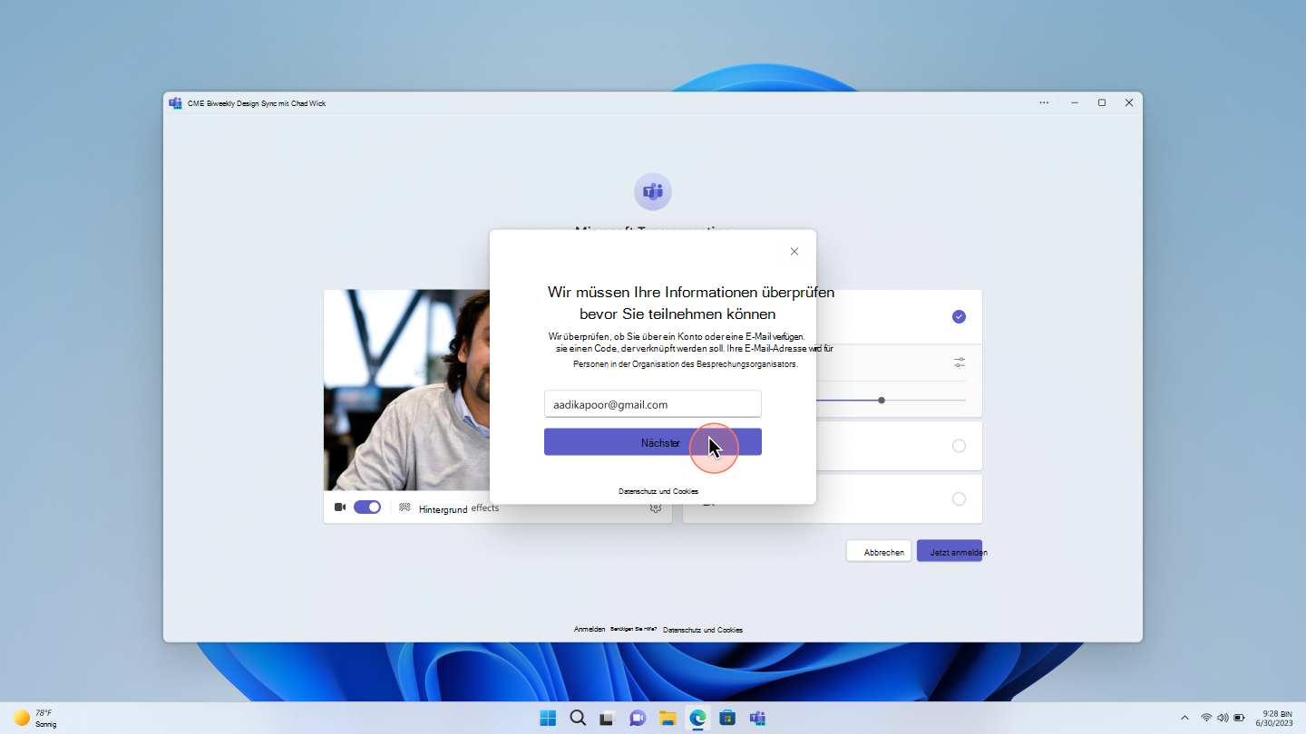Click the background effects icon
1306x734 pixels.
tap(404, 507)
